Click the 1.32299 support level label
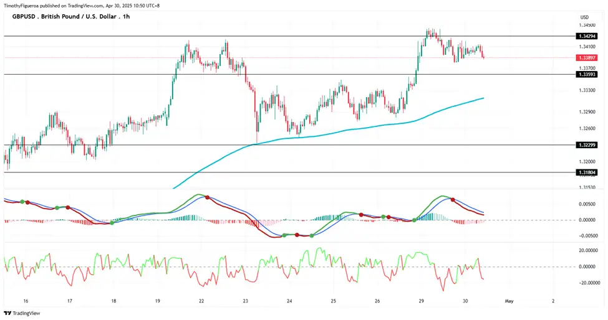This screenshot has height=320, width=608. [587, 145]
